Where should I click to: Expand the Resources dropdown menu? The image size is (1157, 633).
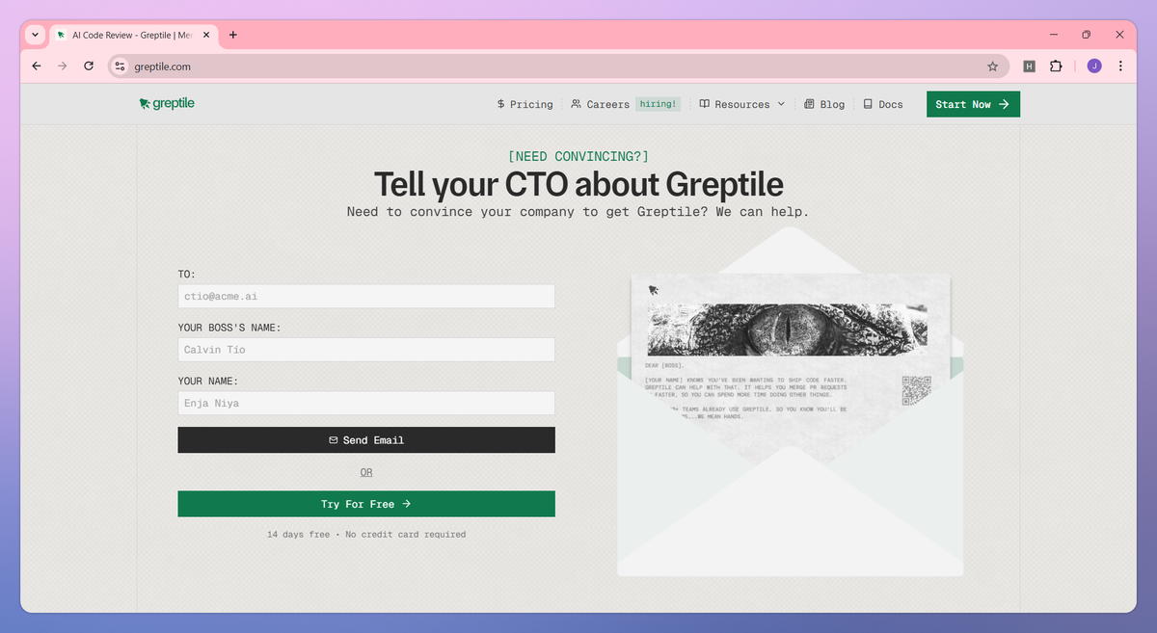[742, 104]
